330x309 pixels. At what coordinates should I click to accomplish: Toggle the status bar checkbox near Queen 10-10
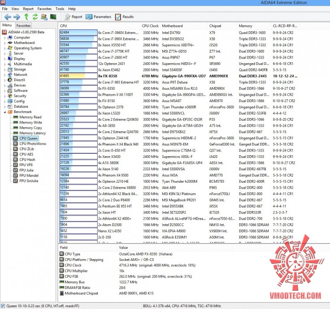point(3,306)
